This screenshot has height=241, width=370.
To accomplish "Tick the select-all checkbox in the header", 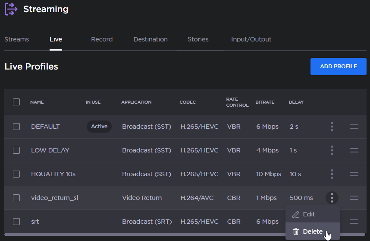I will (16, 102).
